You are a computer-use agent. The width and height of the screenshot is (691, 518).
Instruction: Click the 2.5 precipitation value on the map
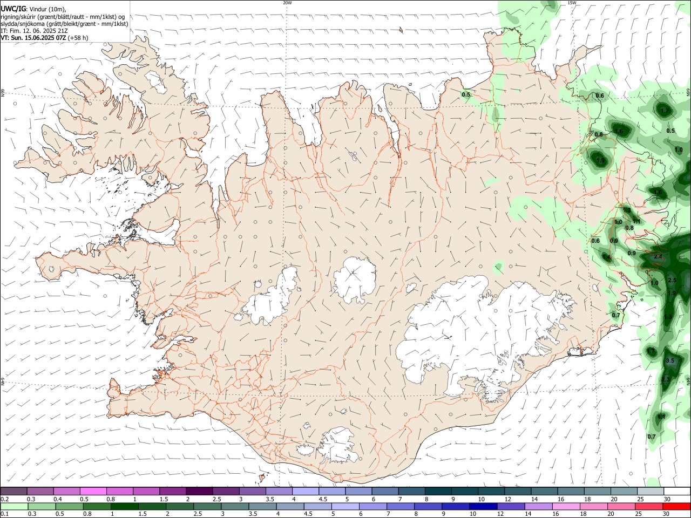click(672, 280)
